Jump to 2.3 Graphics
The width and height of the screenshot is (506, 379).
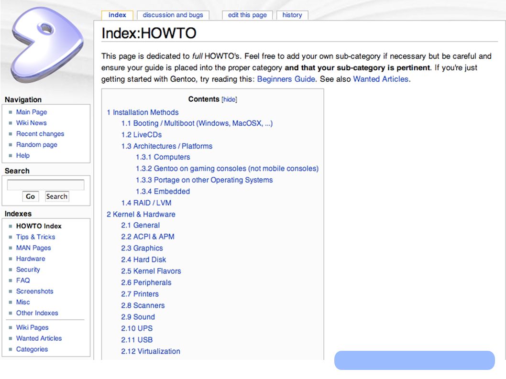coord(142,249)
